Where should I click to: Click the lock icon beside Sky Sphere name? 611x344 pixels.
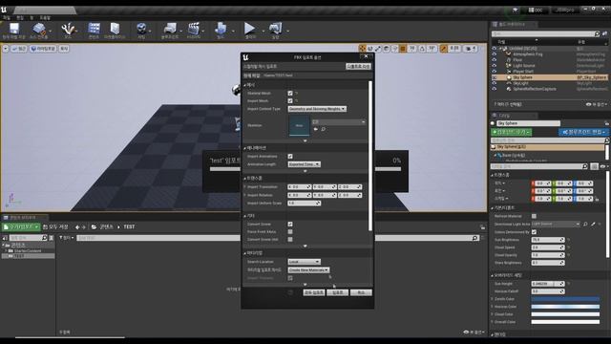tap(607, 123)
